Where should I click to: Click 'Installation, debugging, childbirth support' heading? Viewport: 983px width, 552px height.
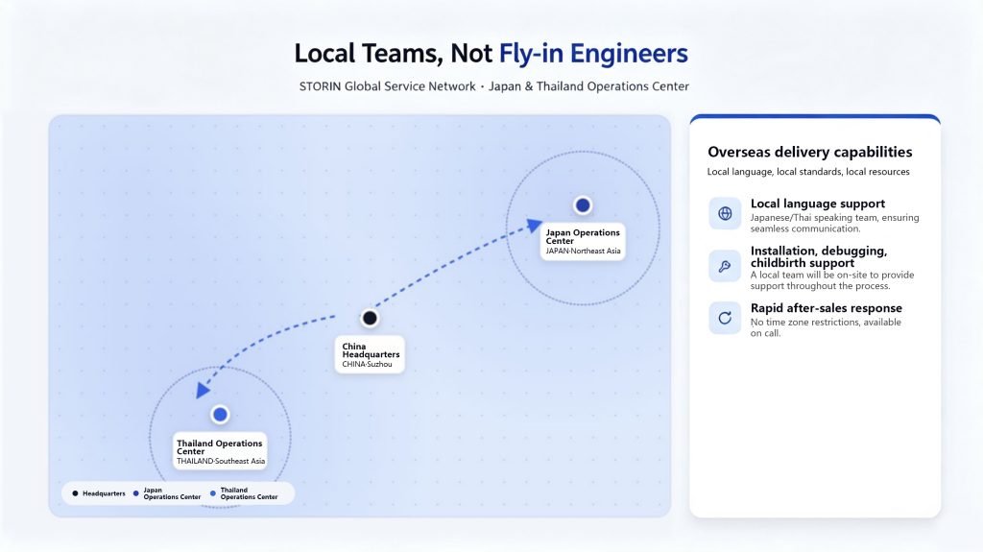pos(819,256)
